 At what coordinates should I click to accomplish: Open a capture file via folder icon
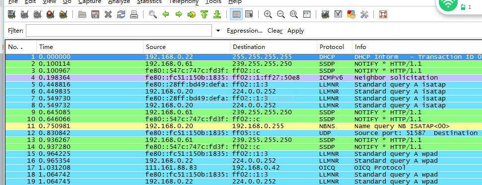(82, 14)
